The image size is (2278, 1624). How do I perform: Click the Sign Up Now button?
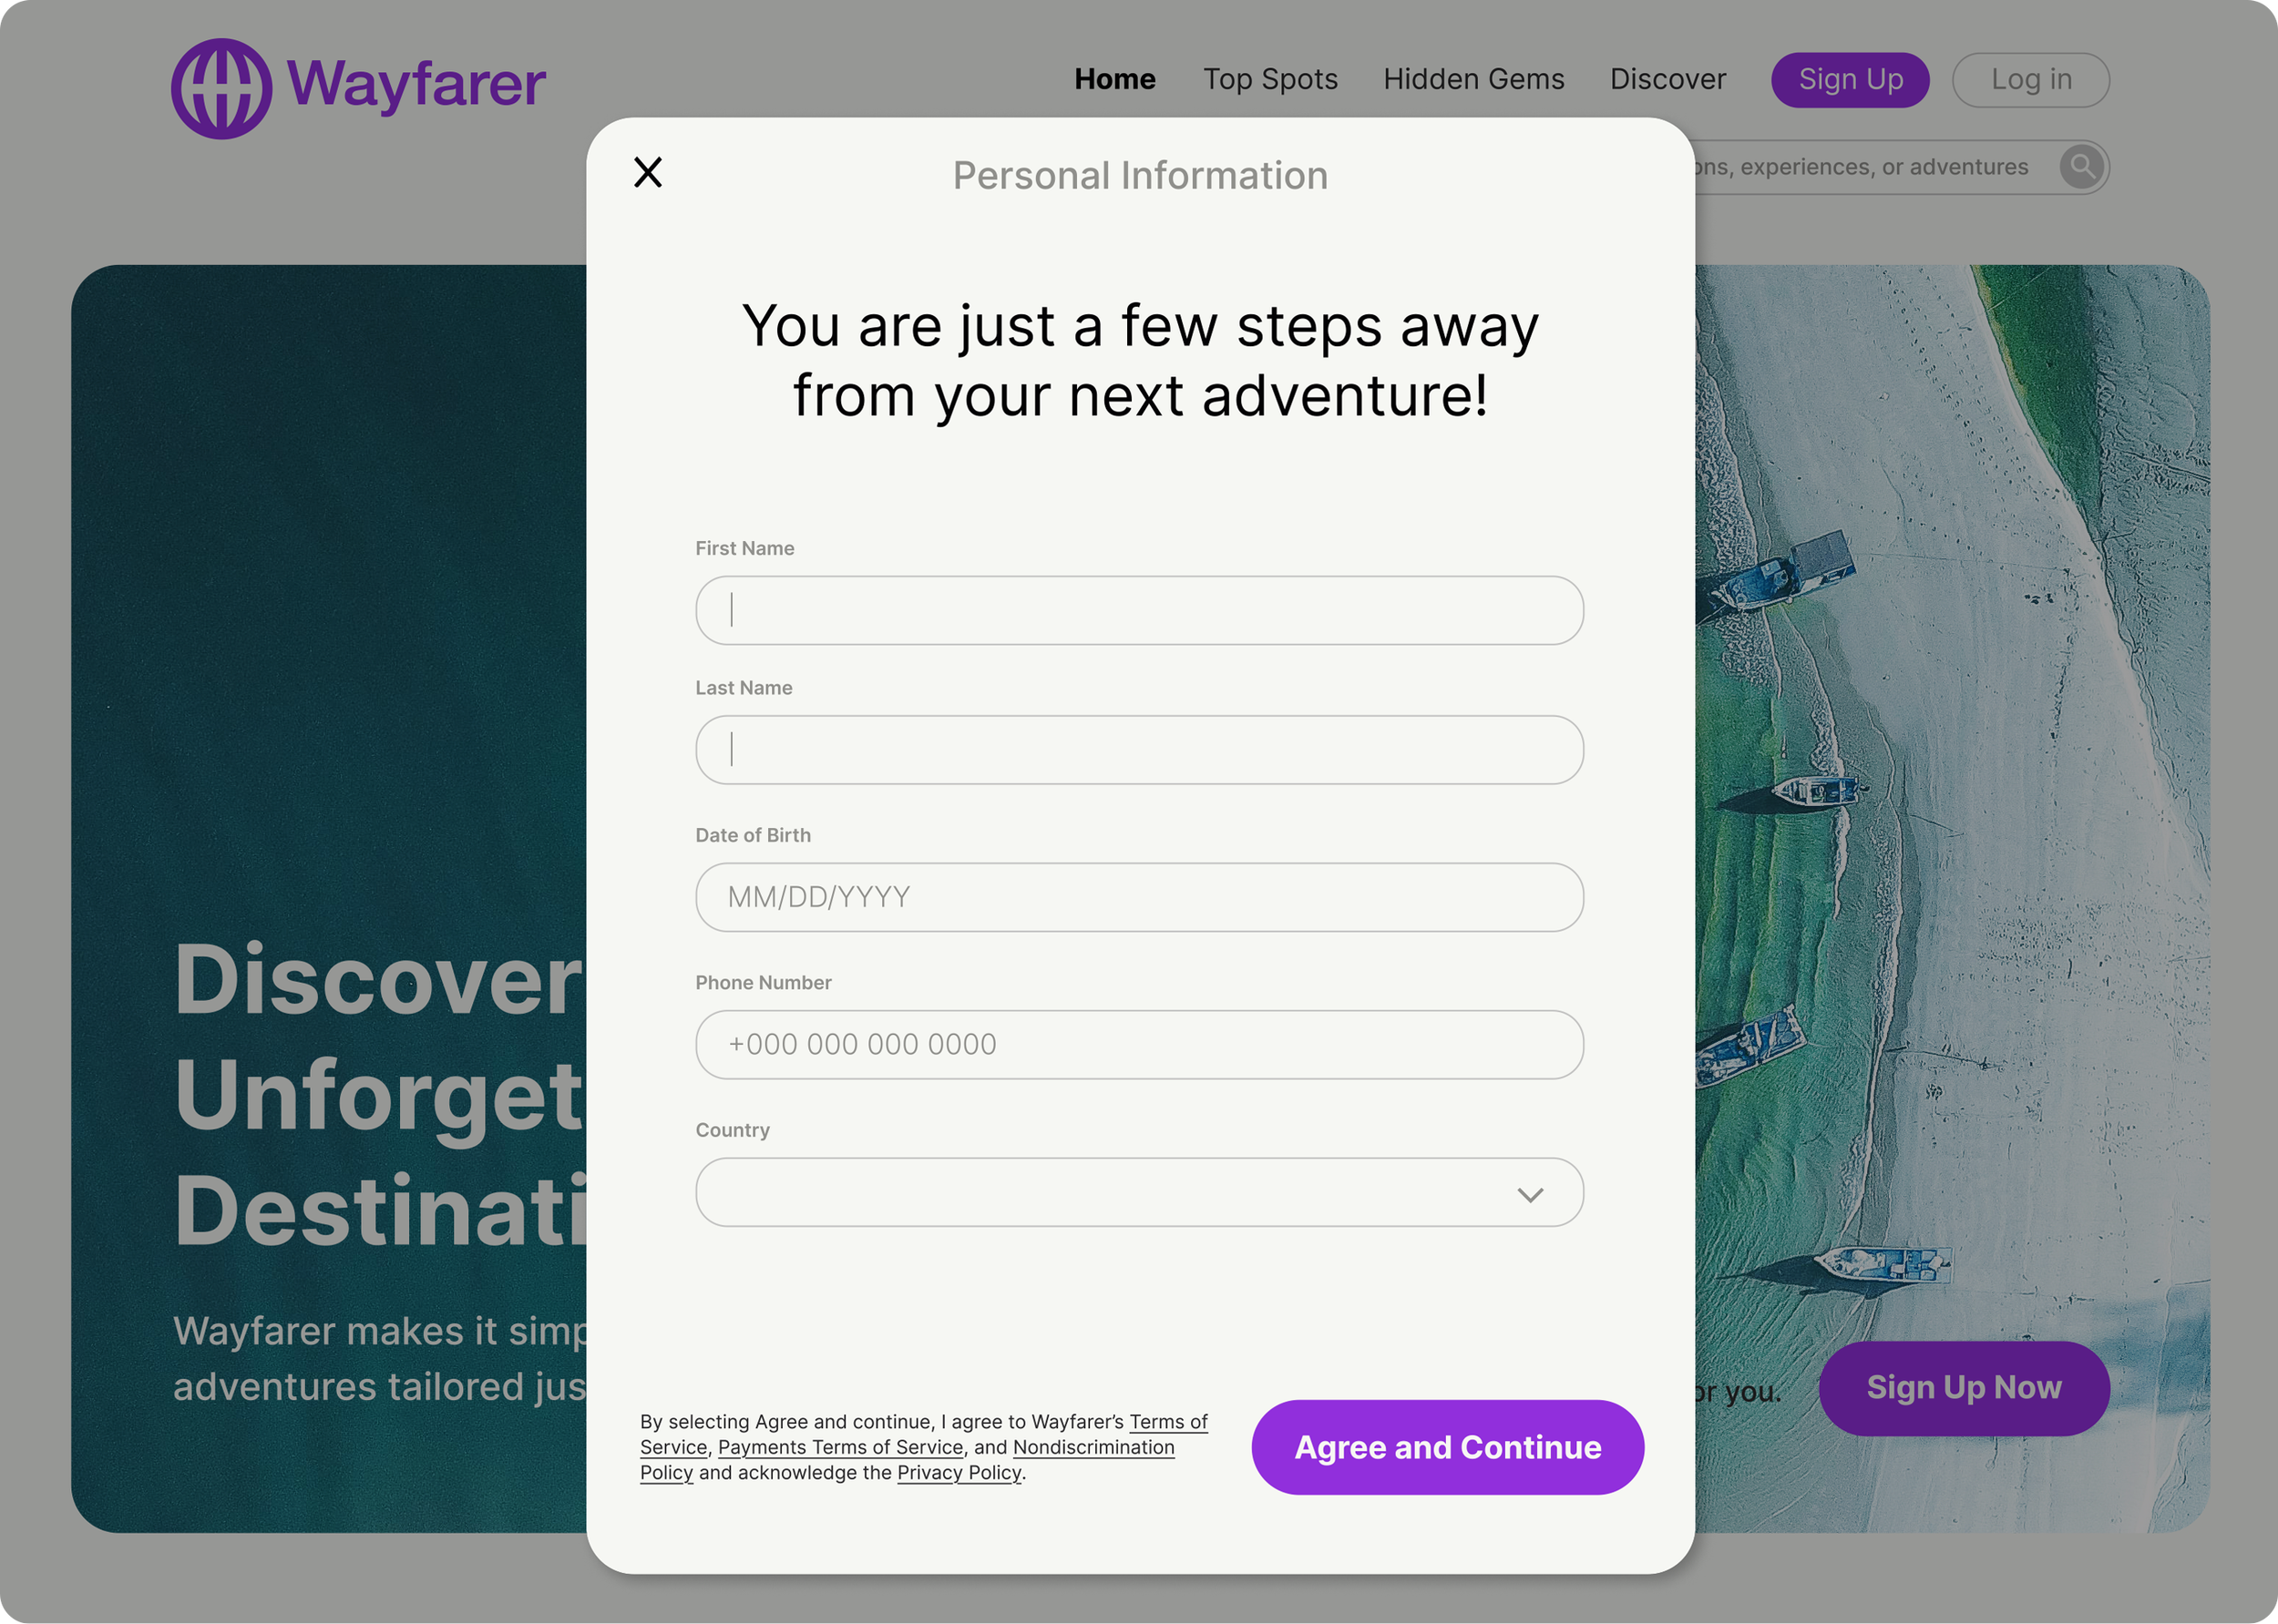pyautogui.click(x=1963, y=1387)
